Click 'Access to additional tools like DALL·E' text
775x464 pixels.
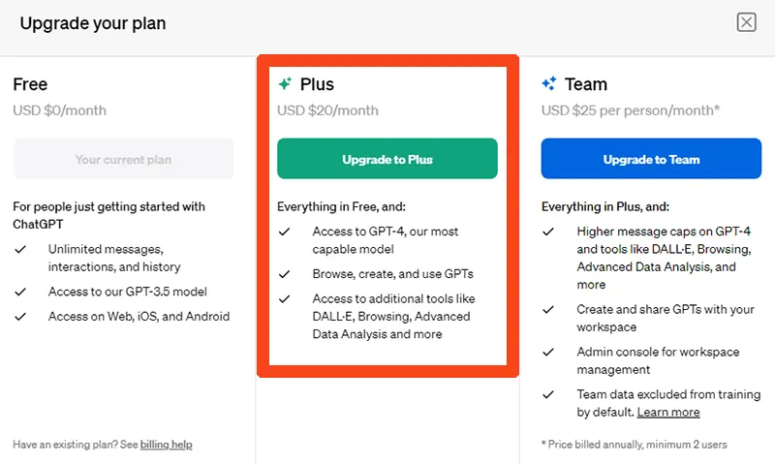(393, 316)
